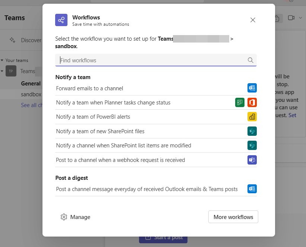
Task: Close the Workflows dialog
Action: [253, 20]
